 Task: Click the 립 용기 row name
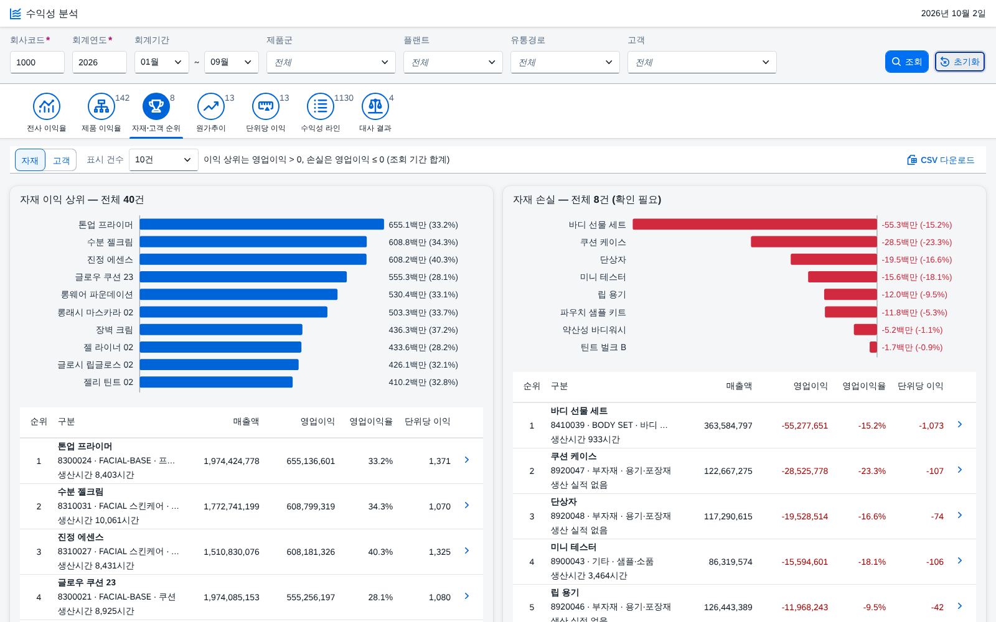tap(565, 592)
